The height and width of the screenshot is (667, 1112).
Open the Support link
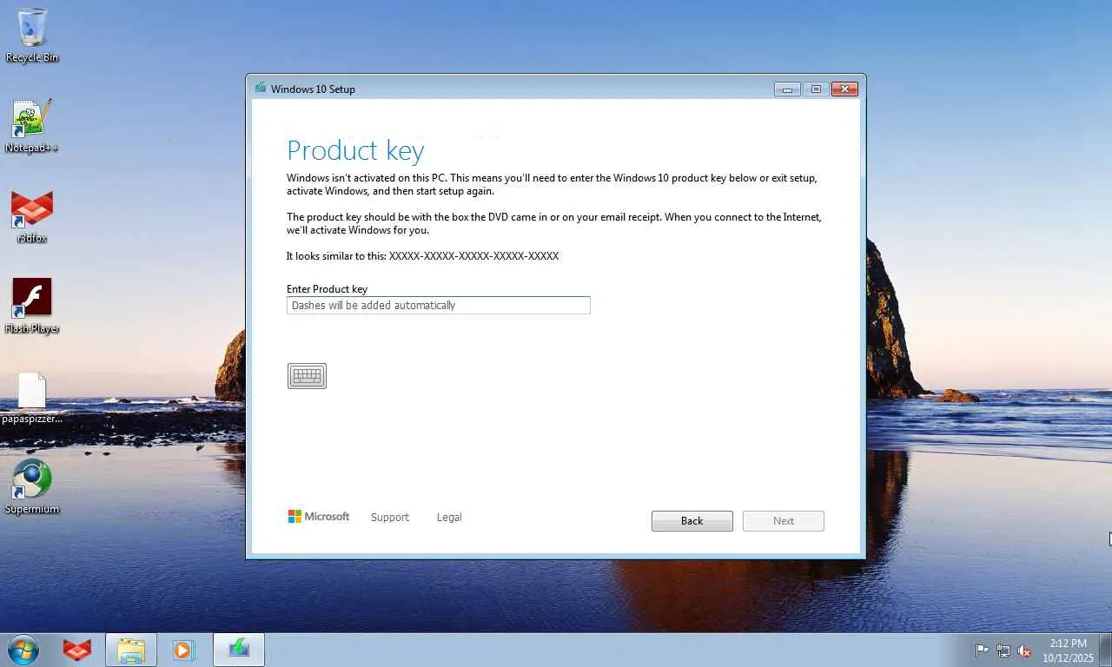point(390,518)
